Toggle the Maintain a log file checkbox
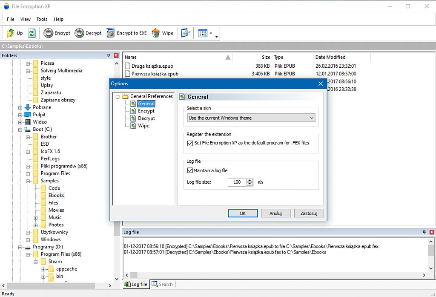This screenshot has height=297, width=436. point(190,170)
